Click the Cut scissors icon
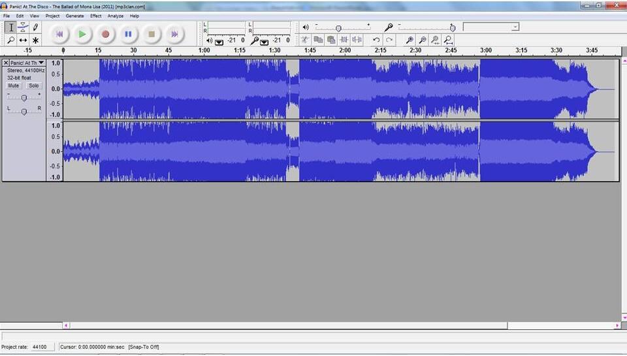Viewport: 627px width, 356px height. coord(305,40)
